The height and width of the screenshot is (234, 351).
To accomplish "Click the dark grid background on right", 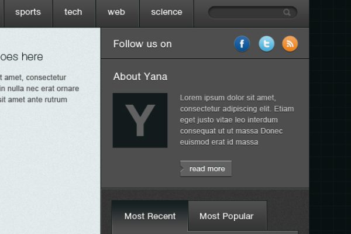I will (x=330, y=117).
